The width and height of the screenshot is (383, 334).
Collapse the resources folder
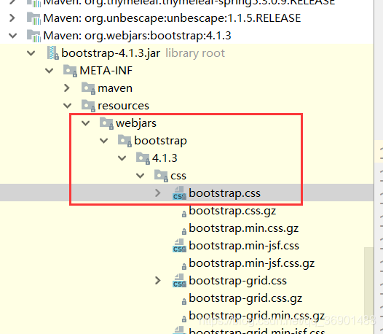68,106
